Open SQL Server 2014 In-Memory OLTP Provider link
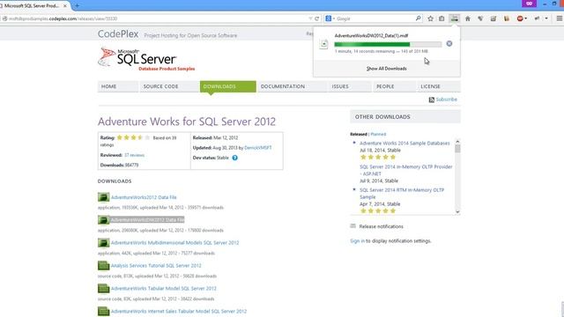 [x=405, y=170]
